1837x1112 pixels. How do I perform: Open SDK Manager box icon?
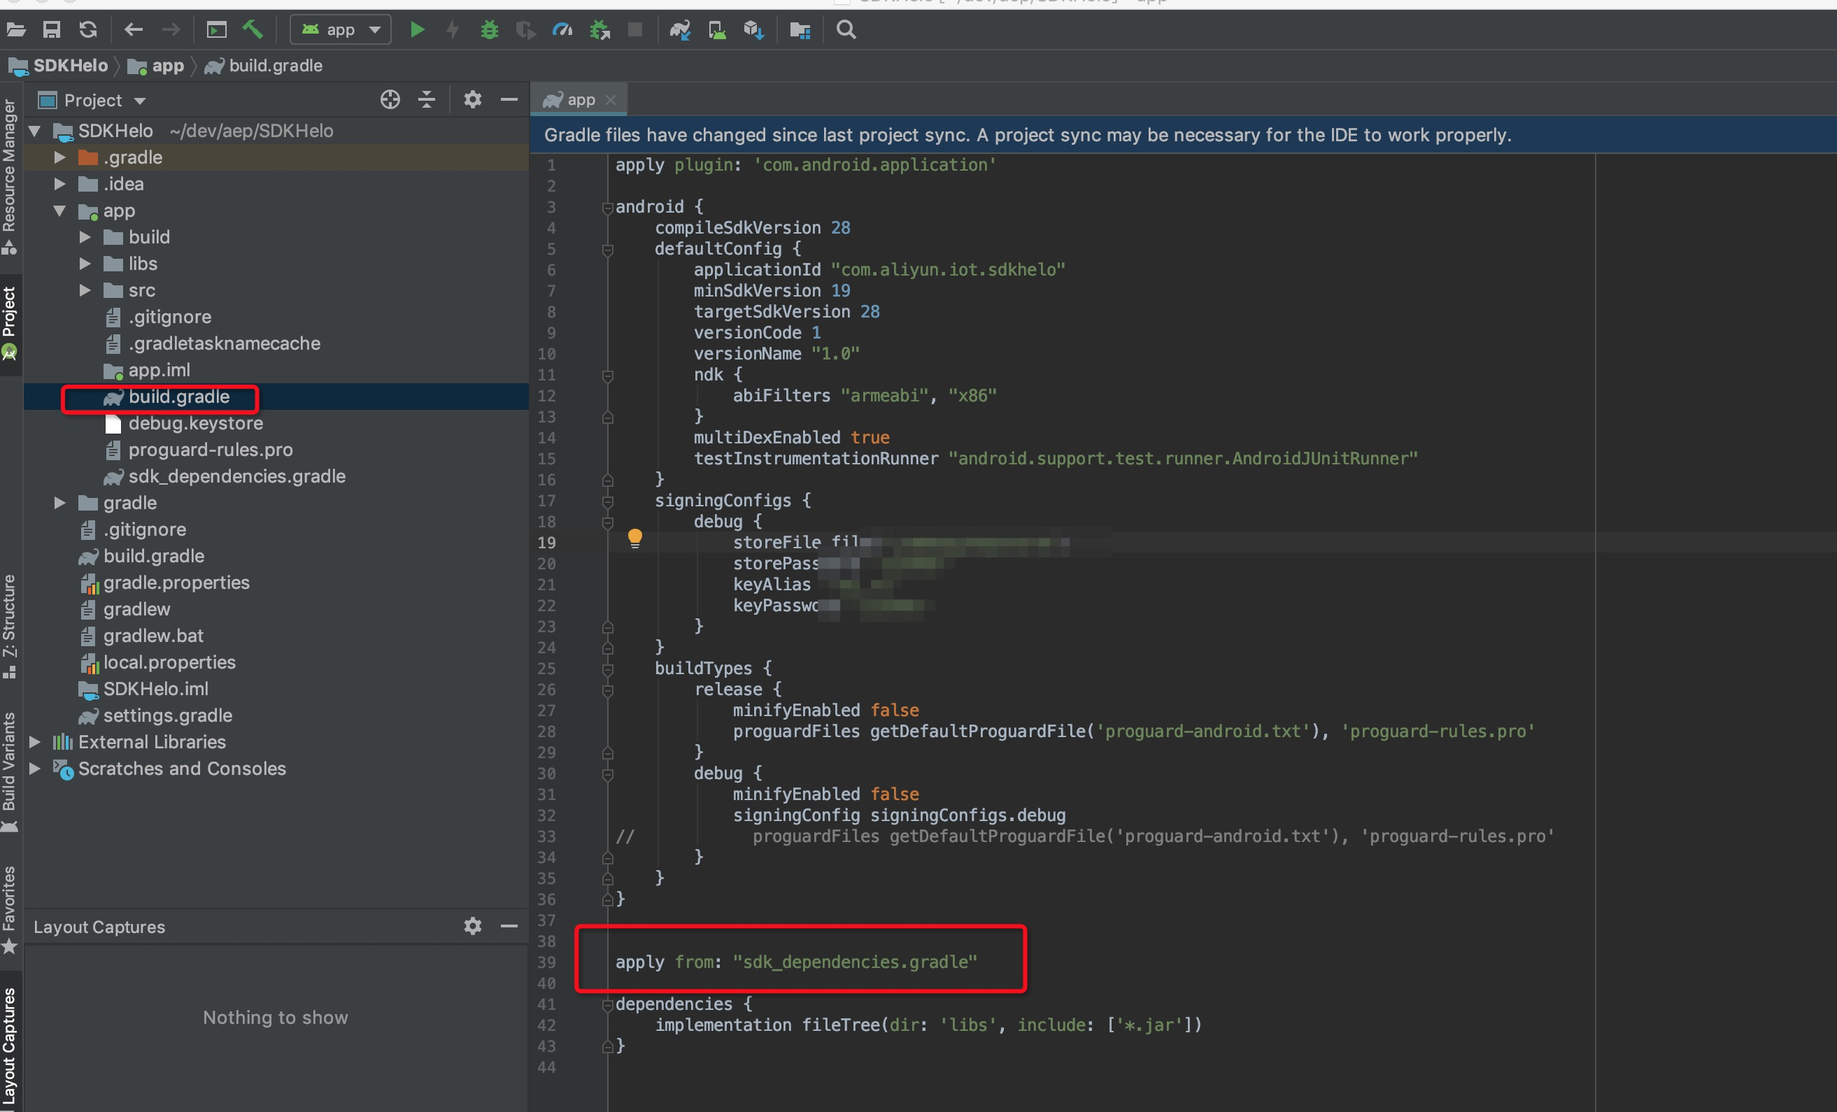tap(753, 30)
